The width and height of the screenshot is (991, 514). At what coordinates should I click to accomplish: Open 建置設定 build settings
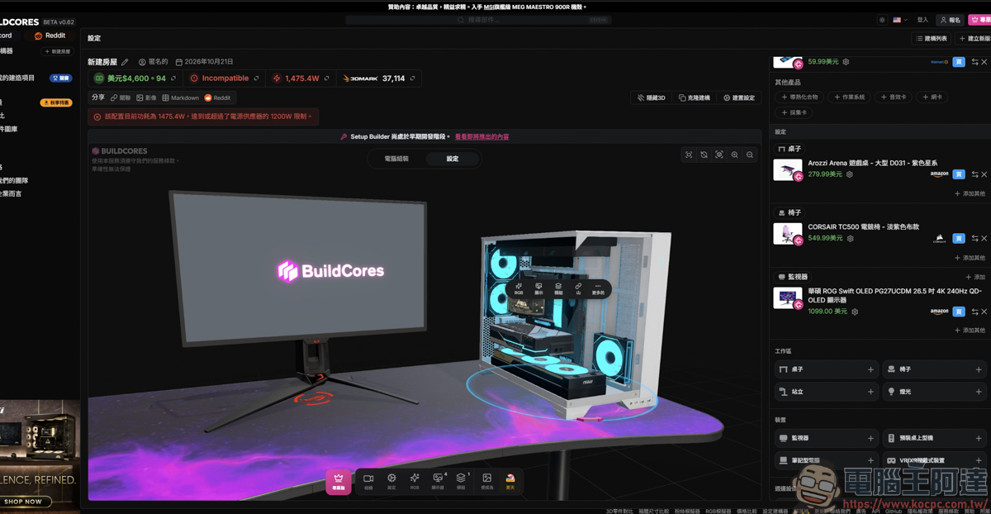tap(739, 98)
